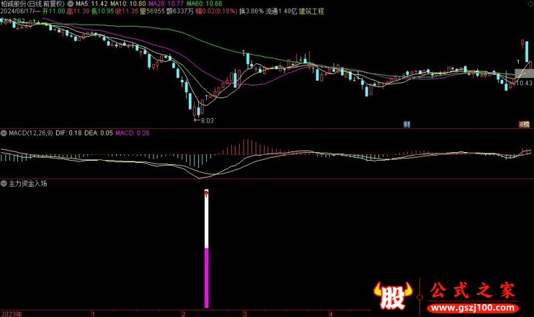Viewport: 534px width, 317px height.
Task: Click the magenta segment of signal bar
Action: [206, 278]
